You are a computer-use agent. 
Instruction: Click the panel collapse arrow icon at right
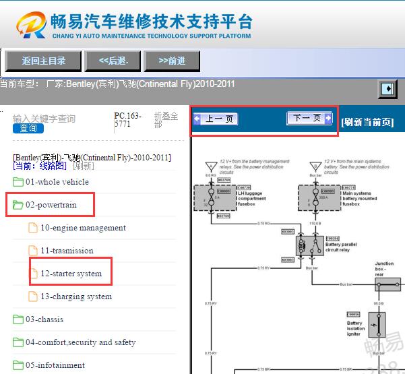[387, 89]
